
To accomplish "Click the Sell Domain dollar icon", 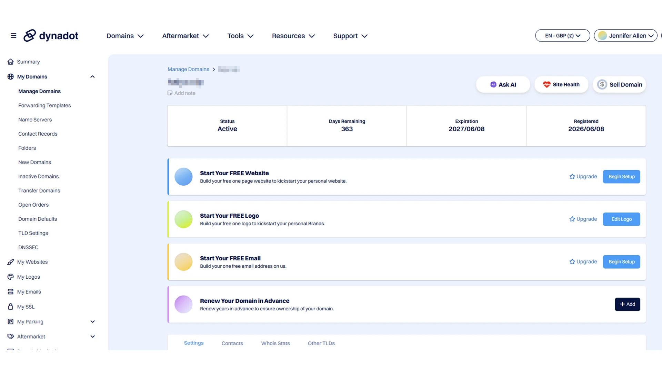I will tap(602, 84).
